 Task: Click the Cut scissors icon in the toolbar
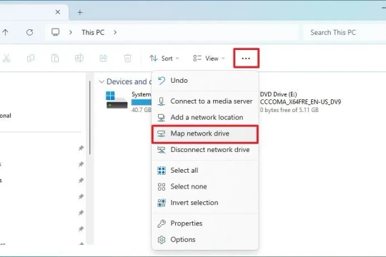(x=6, y=59)
